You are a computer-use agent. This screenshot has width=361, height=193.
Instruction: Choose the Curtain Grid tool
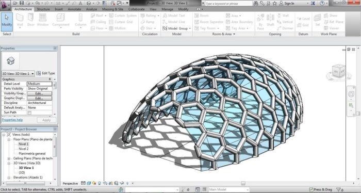click(x=121, y=22)
